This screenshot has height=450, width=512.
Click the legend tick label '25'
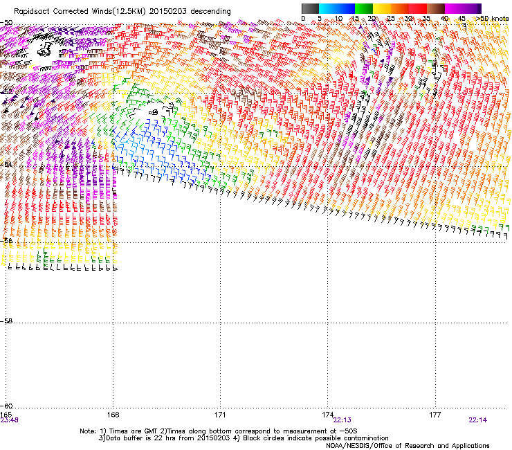coord(391,19)
